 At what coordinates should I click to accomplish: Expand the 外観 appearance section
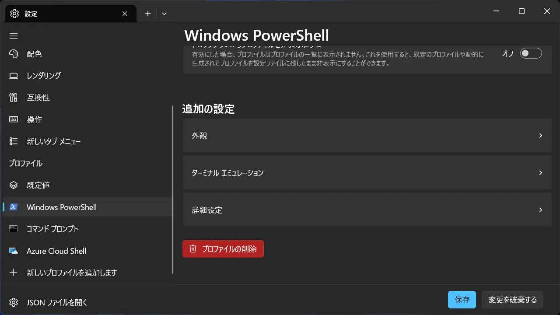(x=367, y=136)
